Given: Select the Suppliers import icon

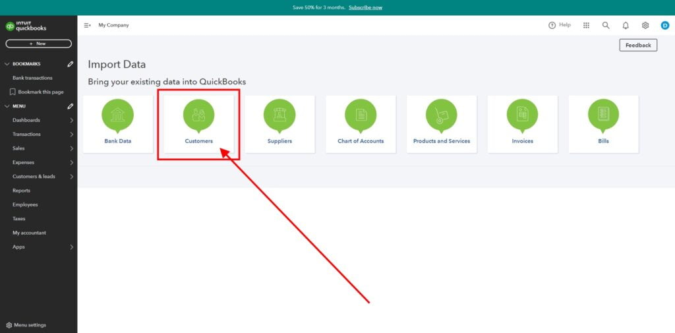Looking at the screenshot, I should click(x=279, y=115).
